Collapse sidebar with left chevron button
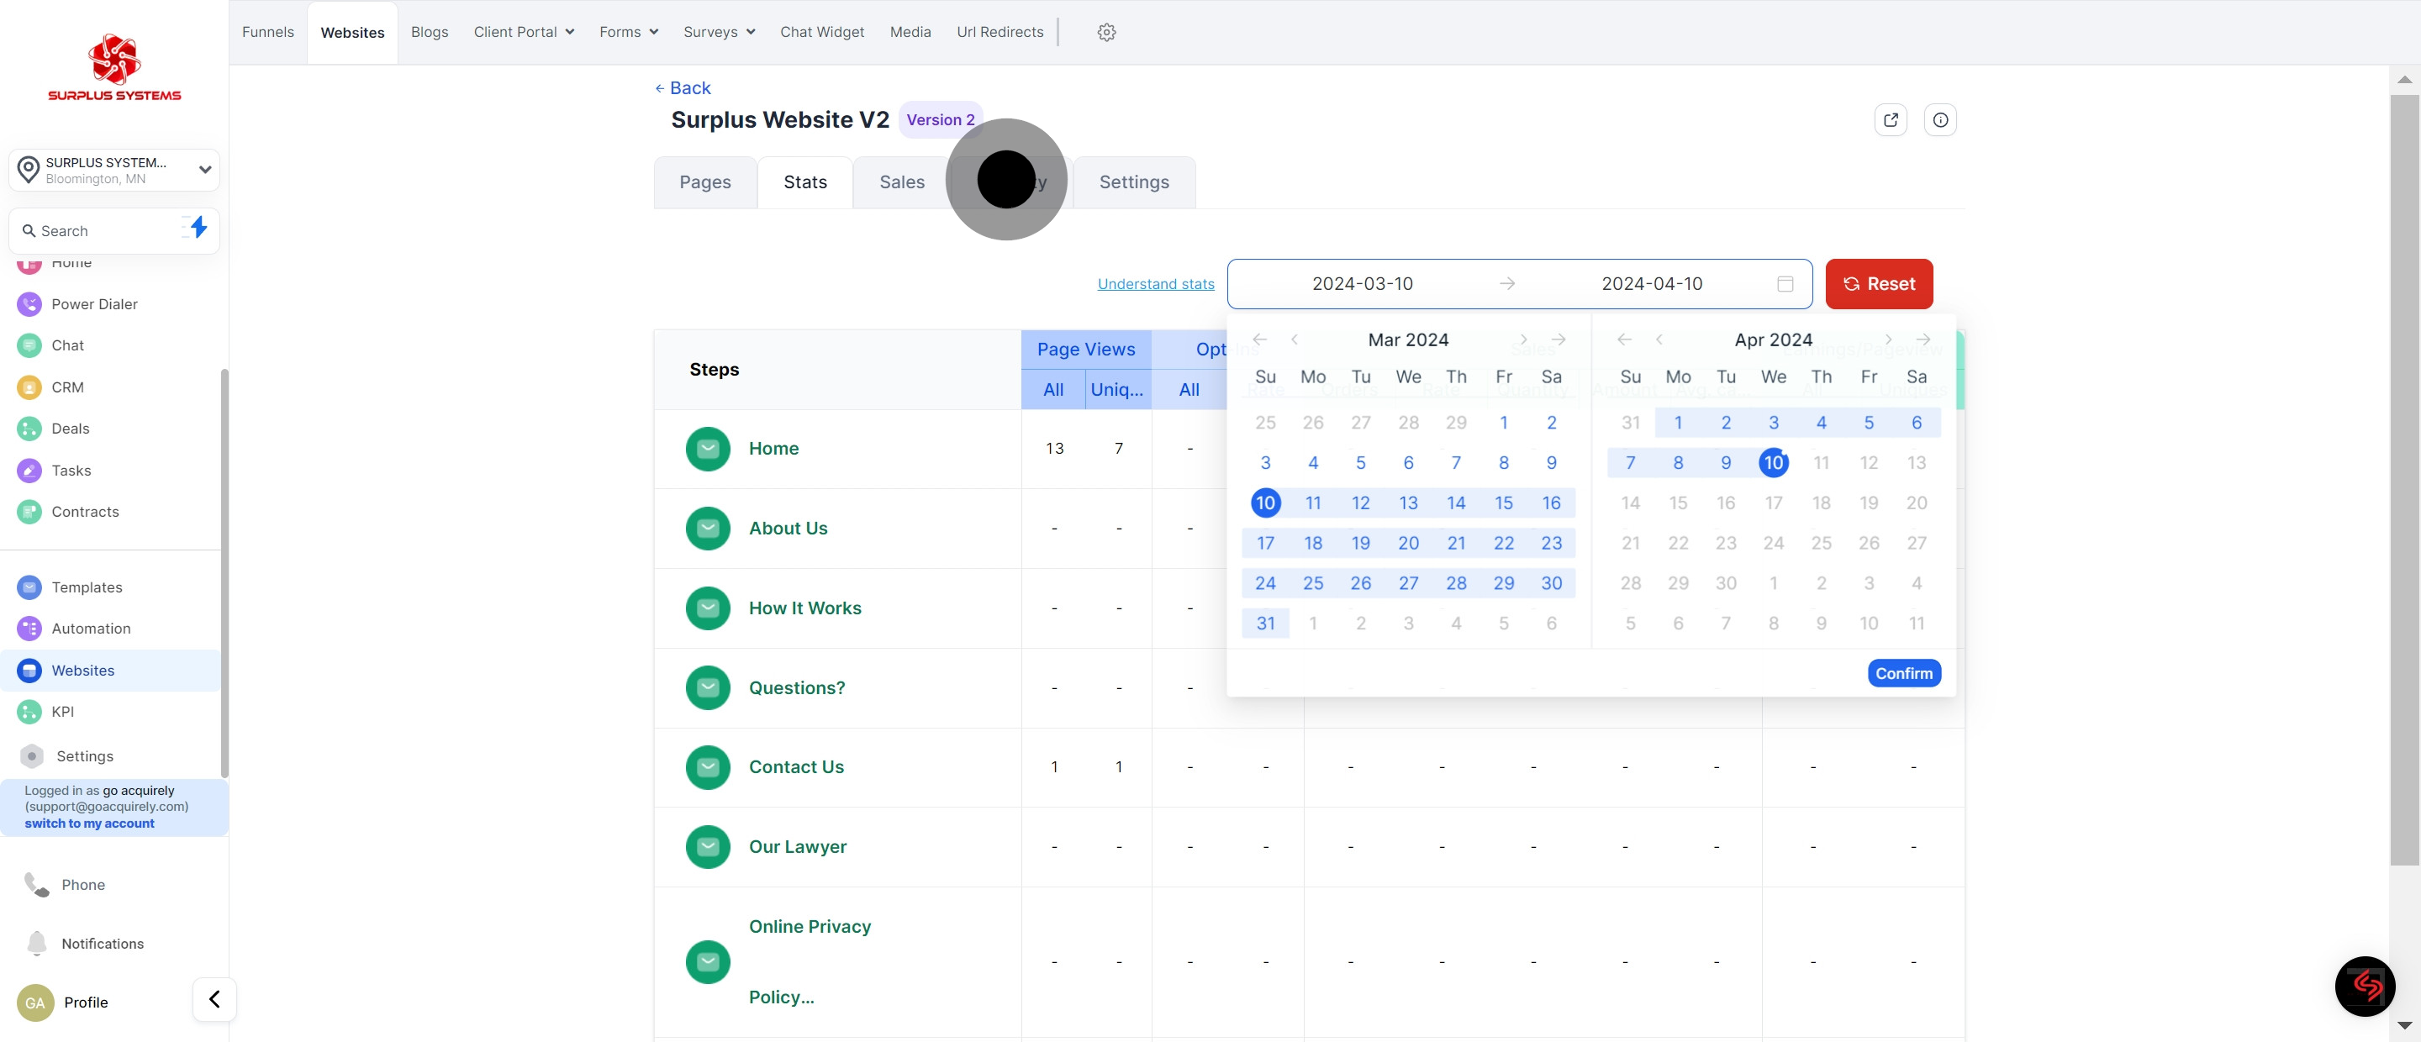Viewport: 2421px width, 1042px height. pos(214,999)
